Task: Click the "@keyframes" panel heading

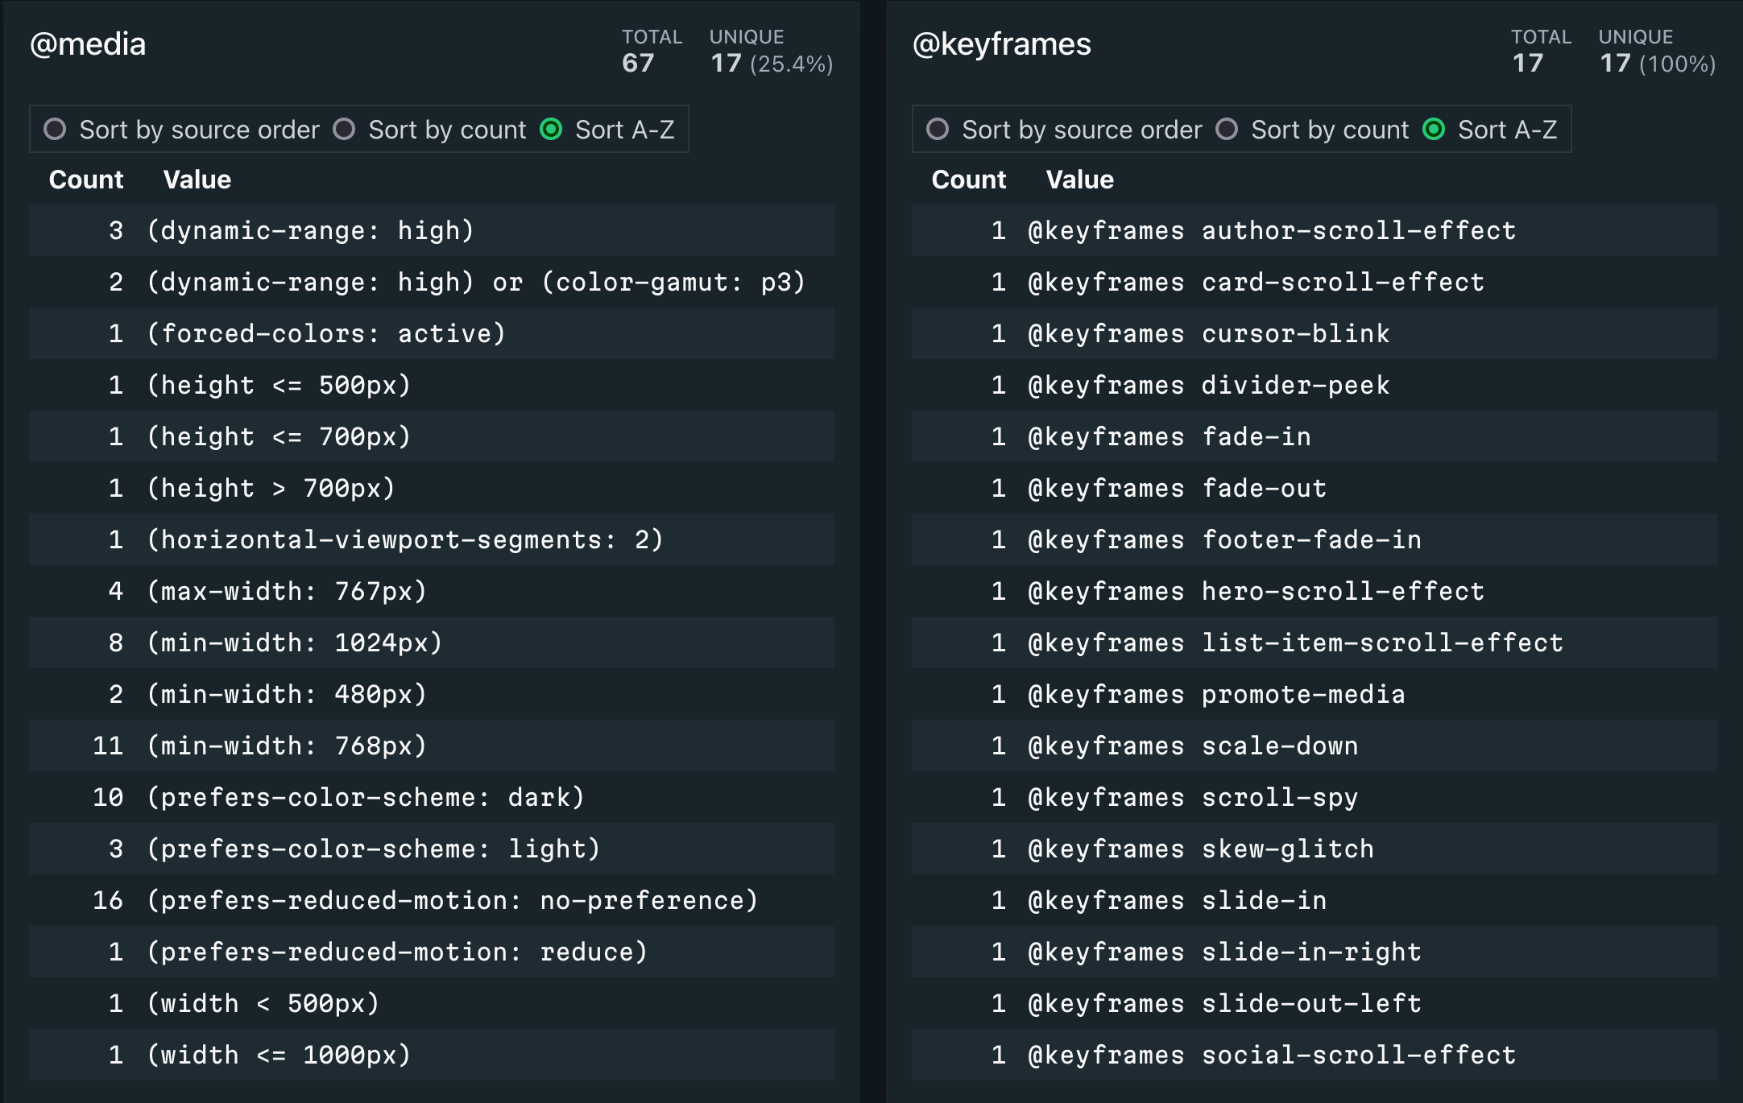Action: (1001, 44)
